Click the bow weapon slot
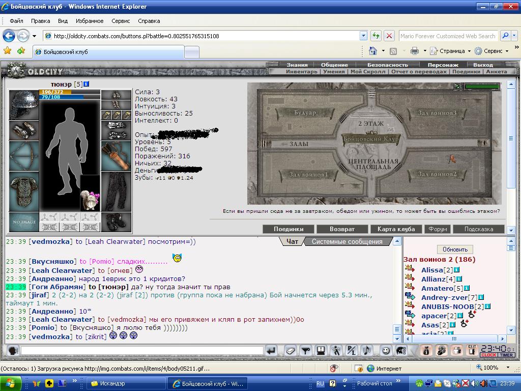Viewport: 521px width, 391px height. 24,156
